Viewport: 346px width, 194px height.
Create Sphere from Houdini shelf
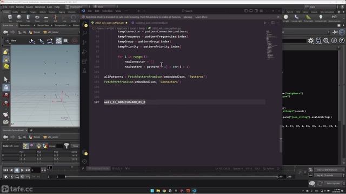click(19, 18)
